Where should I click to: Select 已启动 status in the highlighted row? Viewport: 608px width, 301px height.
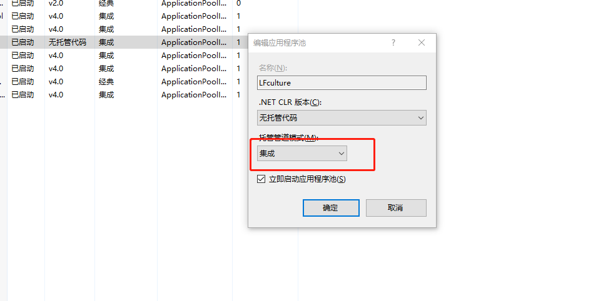pyautogui.click(x=23, y=42)
